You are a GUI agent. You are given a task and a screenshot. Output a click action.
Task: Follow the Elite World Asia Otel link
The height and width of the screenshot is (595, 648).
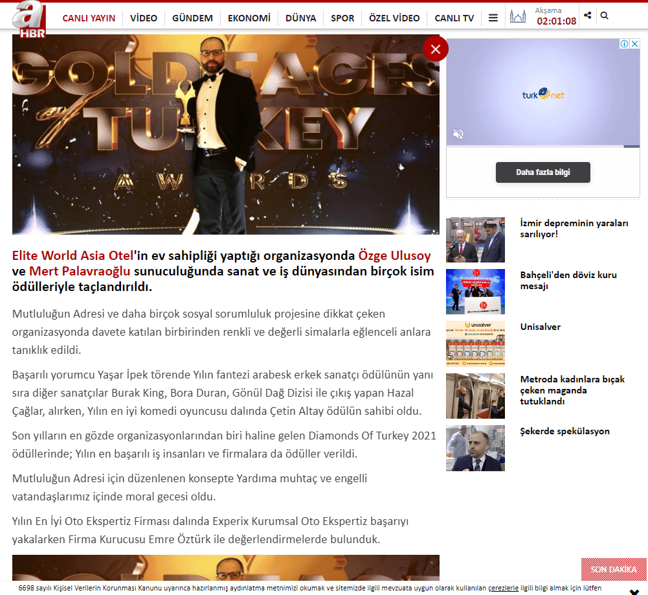coord(73,255)
